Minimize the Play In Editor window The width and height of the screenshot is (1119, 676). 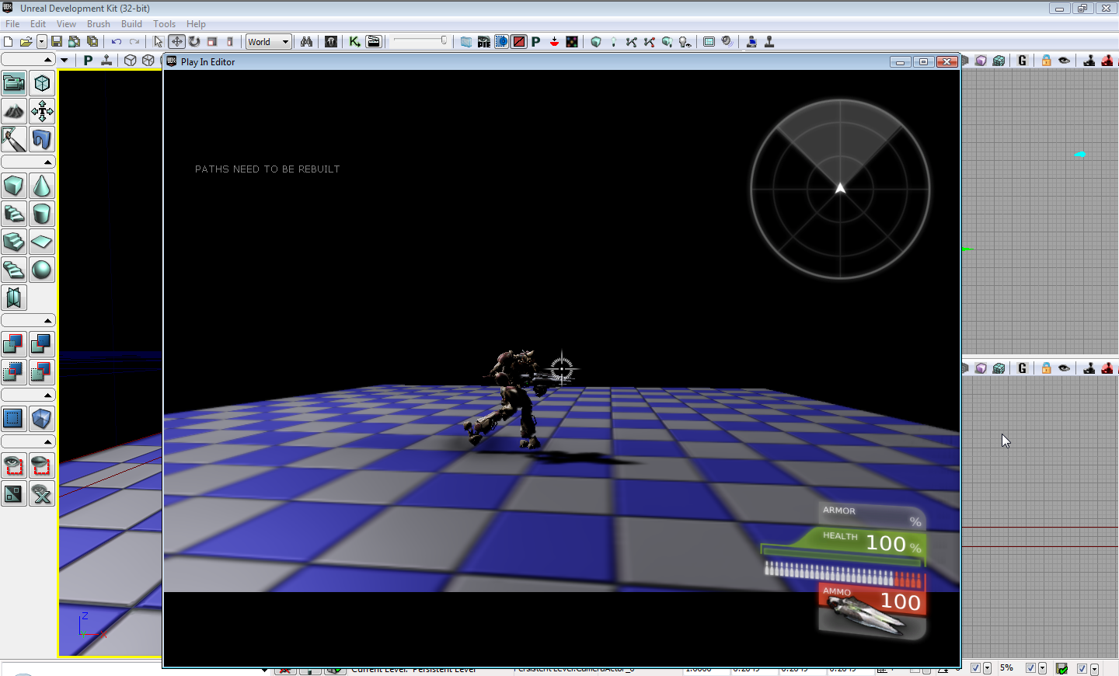[900, 61]
